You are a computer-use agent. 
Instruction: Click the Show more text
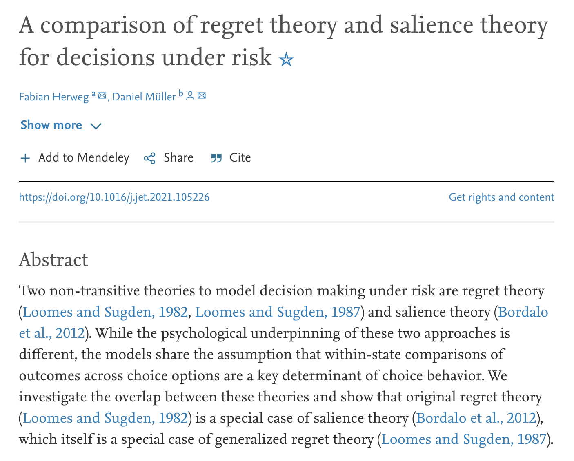[51, 125]
